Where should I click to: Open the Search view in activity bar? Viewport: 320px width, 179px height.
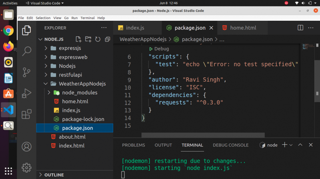[26, 51]
